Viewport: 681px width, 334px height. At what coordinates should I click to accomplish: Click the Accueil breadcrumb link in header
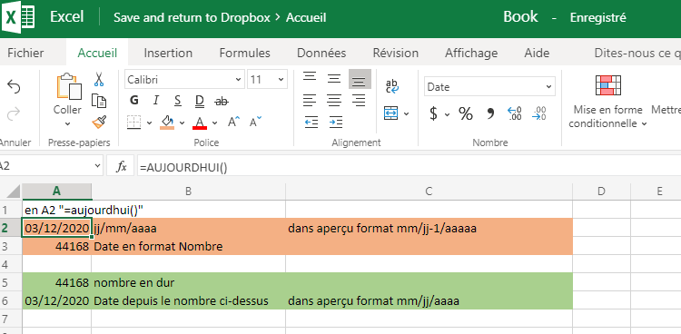306,18
